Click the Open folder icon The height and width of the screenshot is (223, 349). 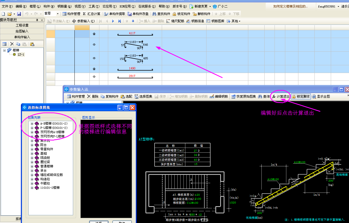pyautogui.click(x=9, y=14)
